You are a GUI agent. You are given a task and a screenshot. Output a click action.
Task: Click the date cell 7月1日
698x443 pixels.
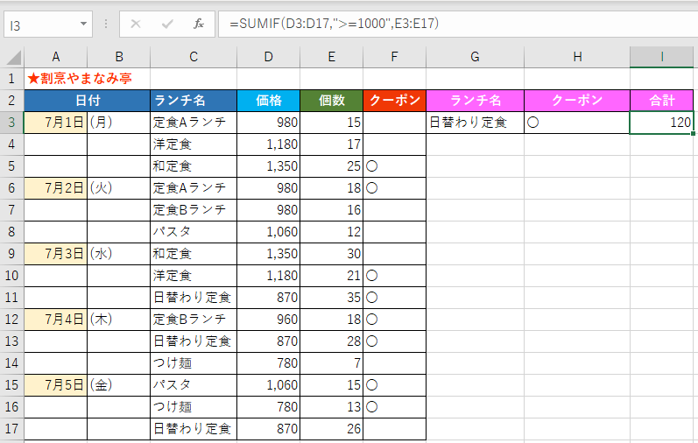point(56,123)
